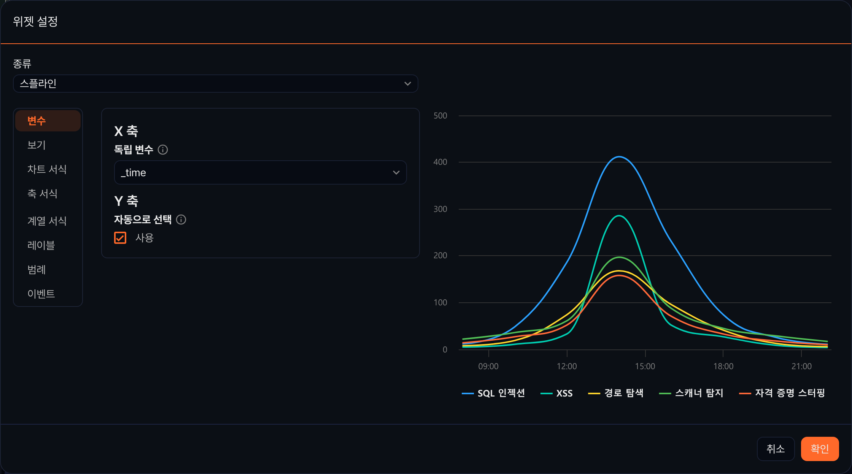This screenshot has height=474, width=852.
Task: Uncheck the 사용 checkbox
Action: (120, 238)
